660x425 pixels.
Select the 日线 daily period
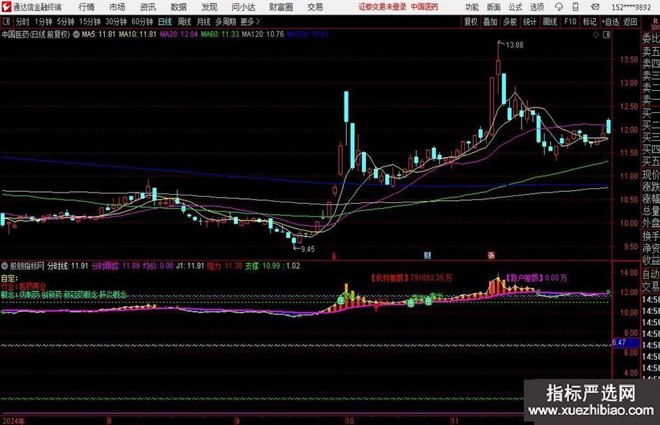[165, 22]
